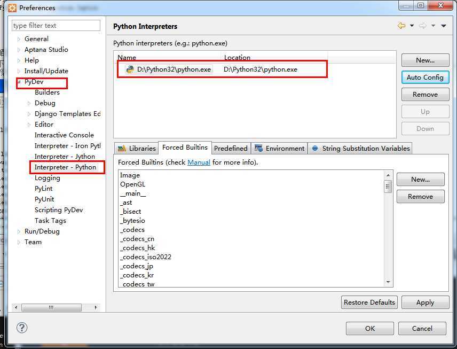Click the tree's scroll-left arrow
Screen dimensions: 457x349
(16, 307)
